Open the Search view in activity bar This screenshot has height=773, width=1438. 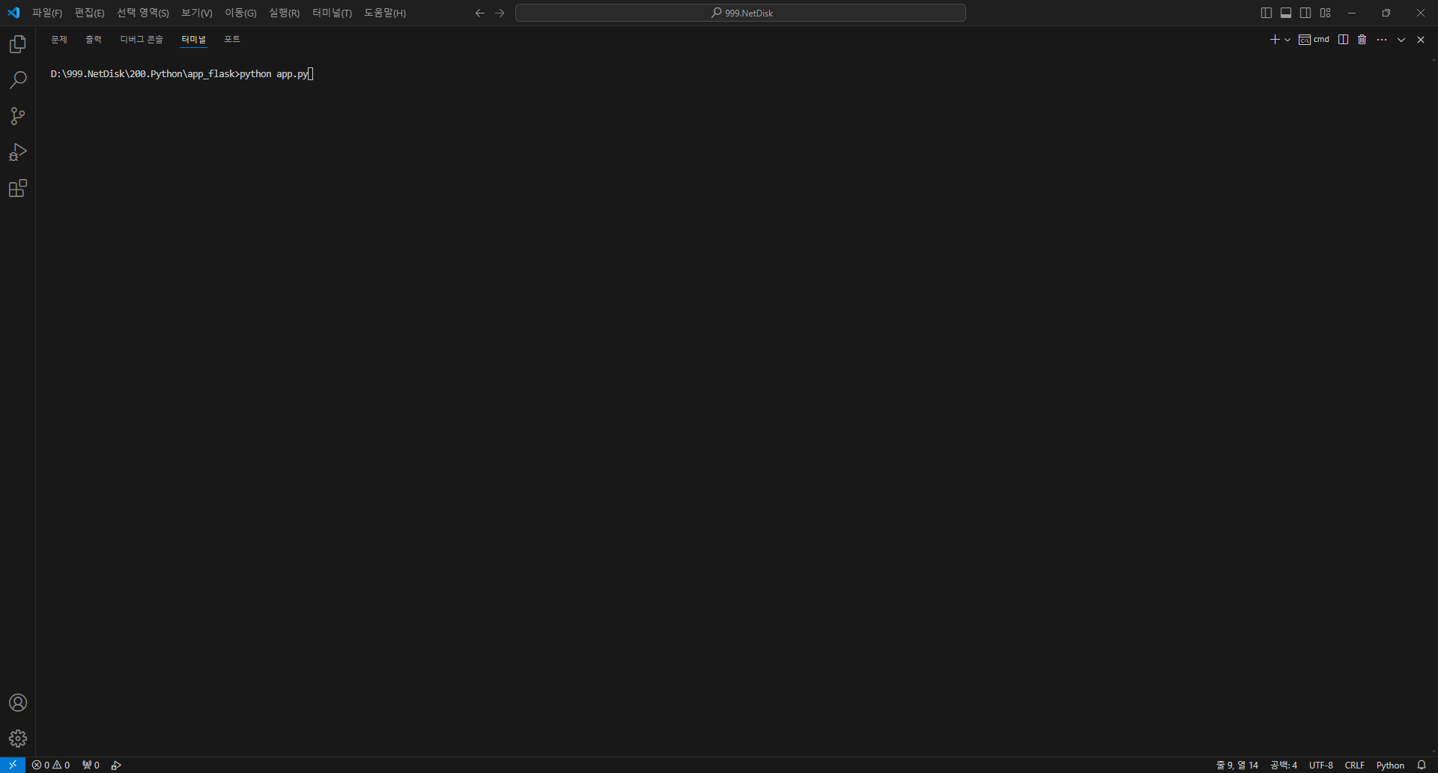pos(18,80)
